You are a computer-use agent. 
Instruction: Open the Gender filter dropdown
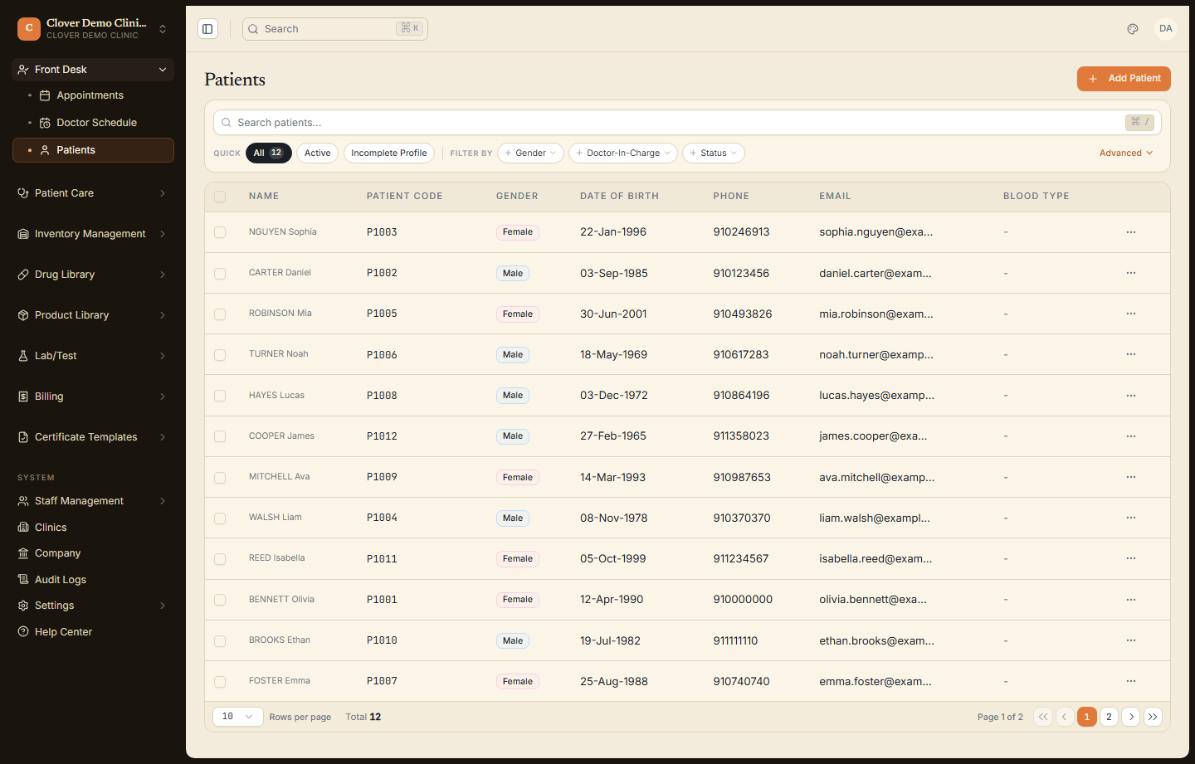tap(530, 153)
